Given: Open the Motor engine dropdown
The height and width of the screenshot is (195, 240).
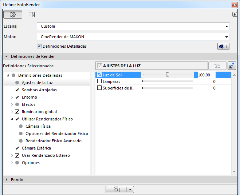Looking at the screenshot, I should click(x=133, y=37).
